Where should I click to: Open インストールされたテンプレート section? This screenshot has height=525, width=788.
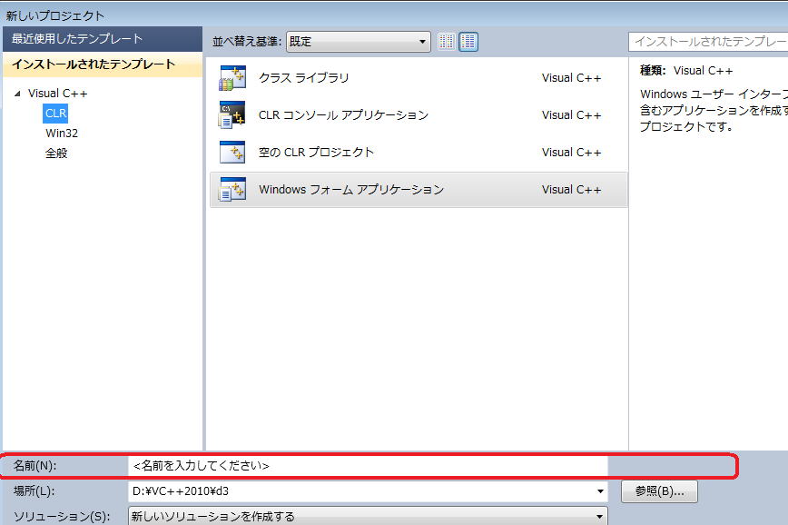coord(94,64)
